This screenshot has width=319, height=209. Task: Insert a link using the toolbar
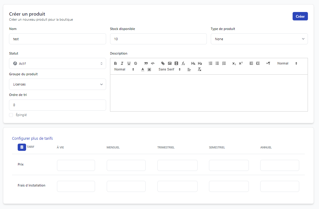point(163,63)
